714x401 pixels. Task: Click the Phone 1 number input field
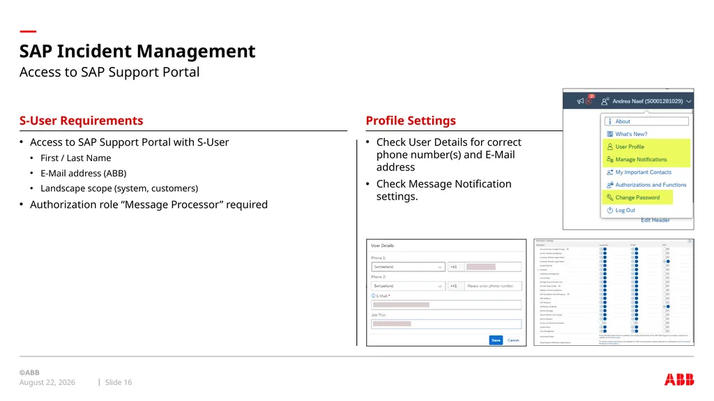[493, 267]
